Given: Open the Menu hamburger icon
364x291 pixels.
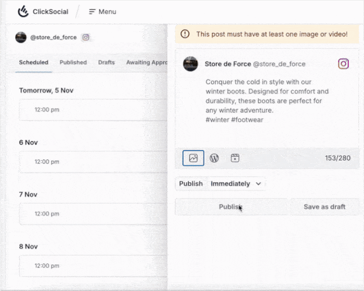Looking at the screenshot, I should pos(92,11).
